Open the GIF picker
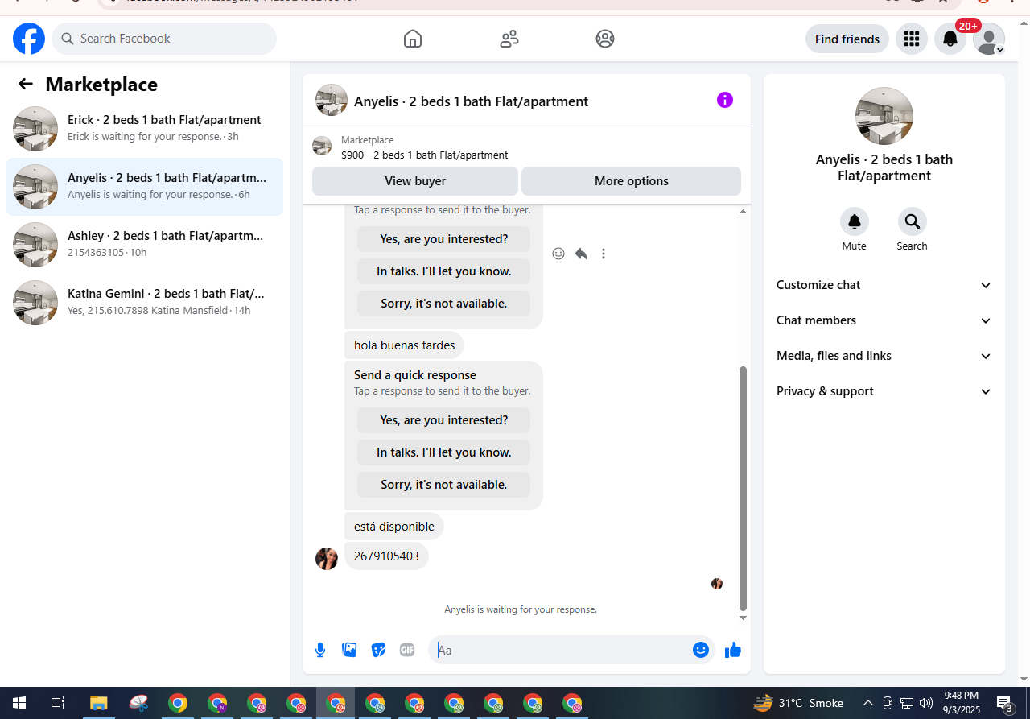This screenshot has height=719, width=1030. pyautogui.click(x=407, y=650)
